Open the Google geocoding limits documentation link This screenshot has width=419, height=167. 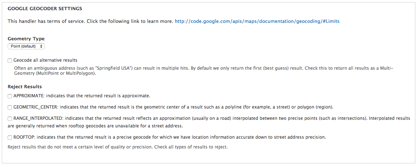[257, 21]
